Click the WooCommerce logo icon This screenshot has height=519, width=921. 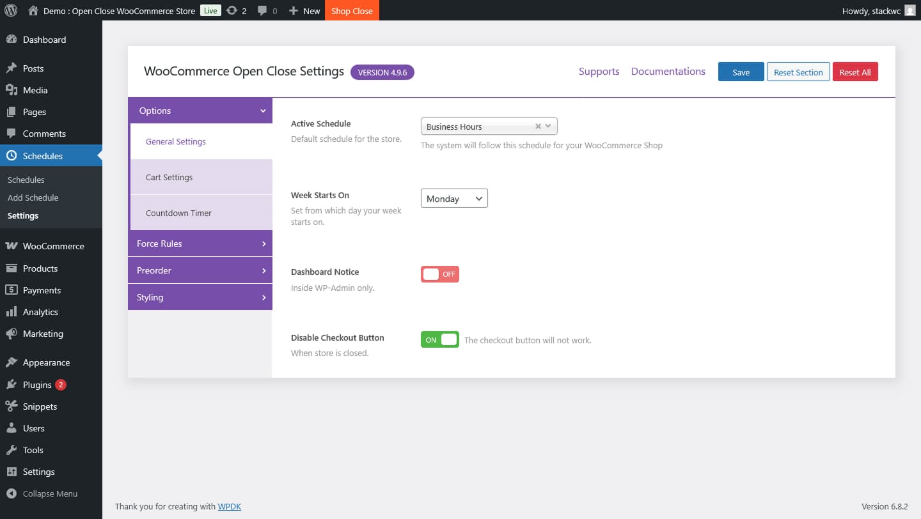pos(11,246)
